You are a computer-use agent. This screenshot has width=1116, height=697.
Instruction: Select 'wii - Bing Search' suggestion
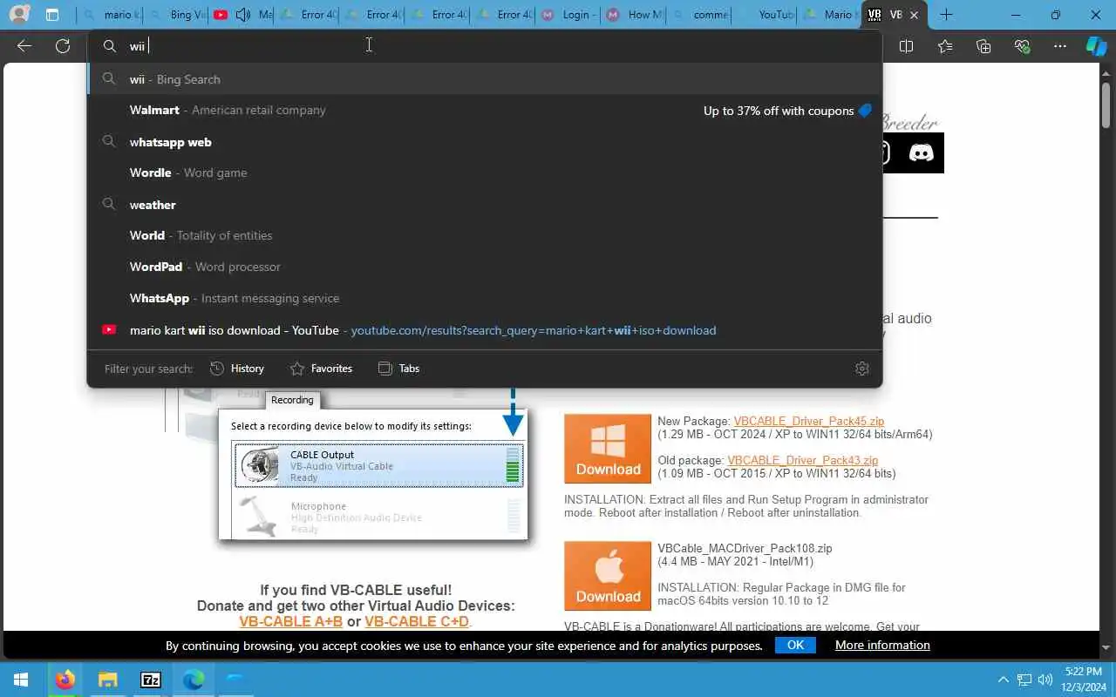tap(485, 79)
